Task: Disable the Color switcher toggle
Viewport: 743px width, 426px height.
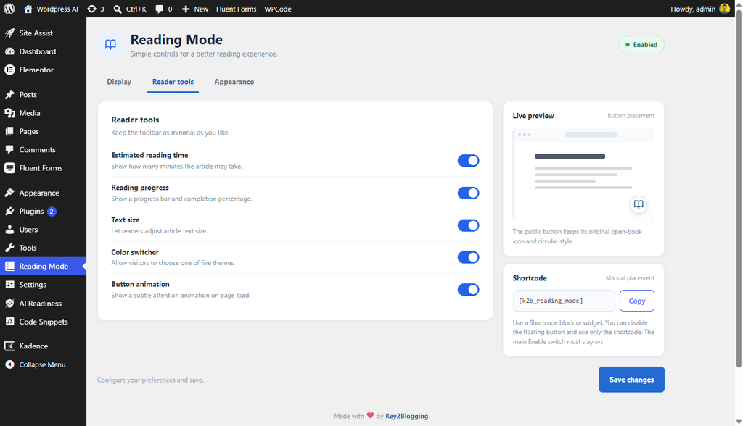Action: pyautogui.click(x=468, y=257)
